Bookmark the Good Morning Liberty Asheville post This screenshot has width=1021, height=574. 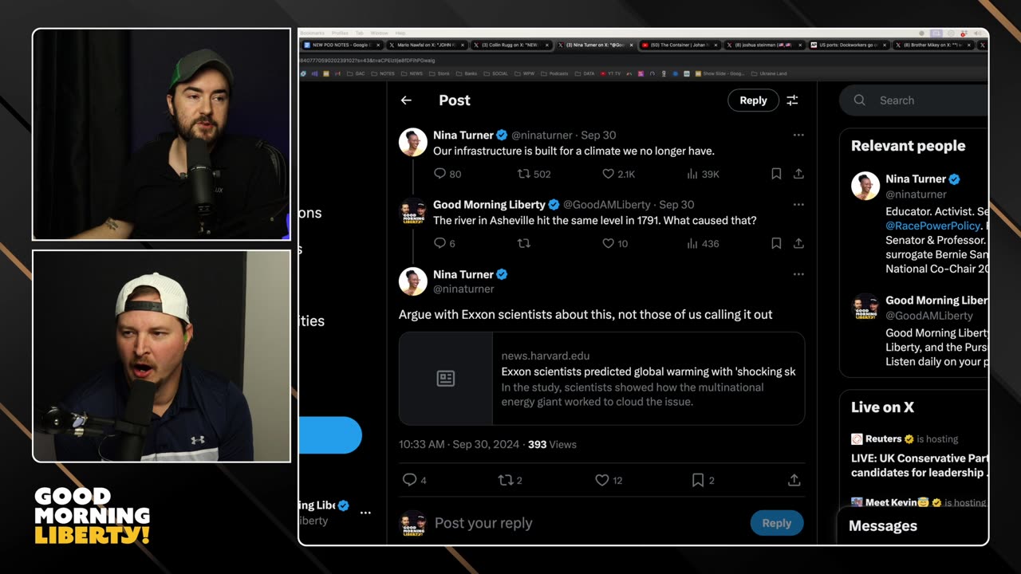pos(776,243)
